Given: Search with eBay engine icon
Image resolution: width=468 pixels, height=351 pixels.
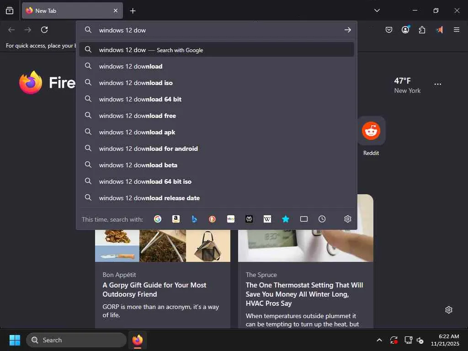Looking at the screenshot, I should tap(231, 219).
